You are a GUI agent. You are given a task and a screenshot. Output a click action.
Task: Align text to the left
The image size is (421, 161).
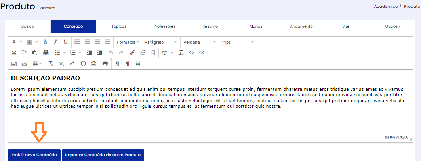77,42
